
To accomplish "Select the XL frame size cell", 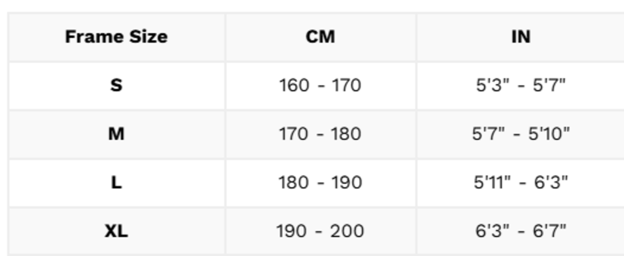I will (116, 231).
